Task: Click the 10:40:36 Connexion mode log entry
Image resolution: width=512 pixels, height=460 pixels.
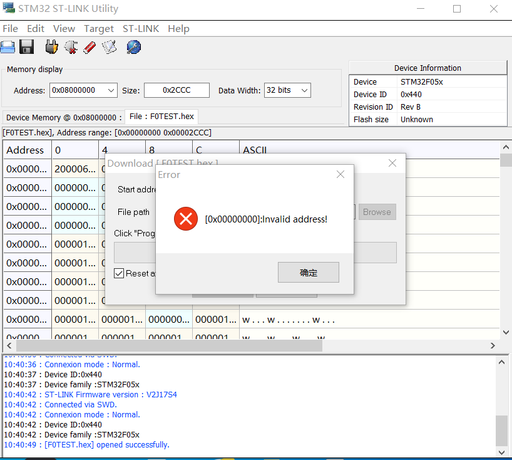Action: (72, 365)
